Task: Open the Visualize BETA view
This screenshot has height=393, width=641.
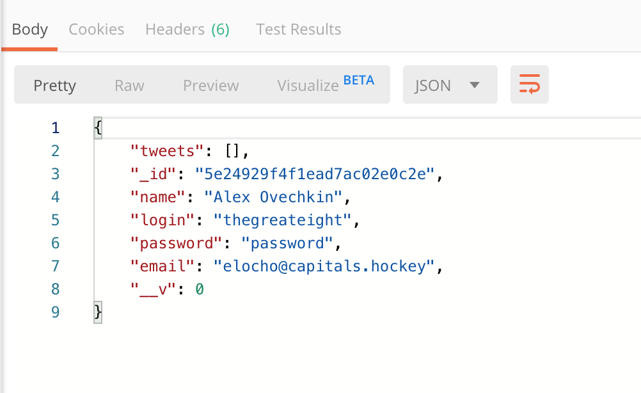Action: 325,85
